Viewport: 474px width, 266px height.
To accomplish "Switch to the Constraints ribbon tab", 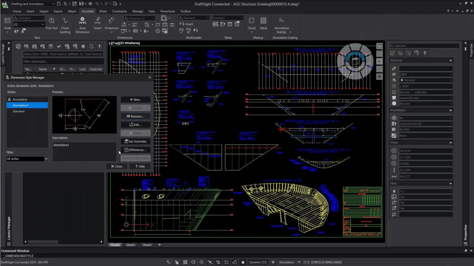I will click(119, 11).
